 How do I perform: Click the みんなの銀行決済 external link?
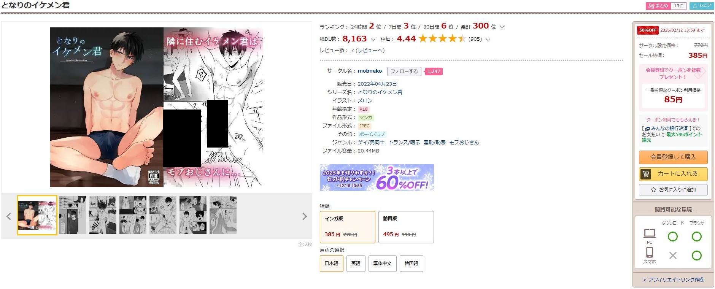coord(666,129)
